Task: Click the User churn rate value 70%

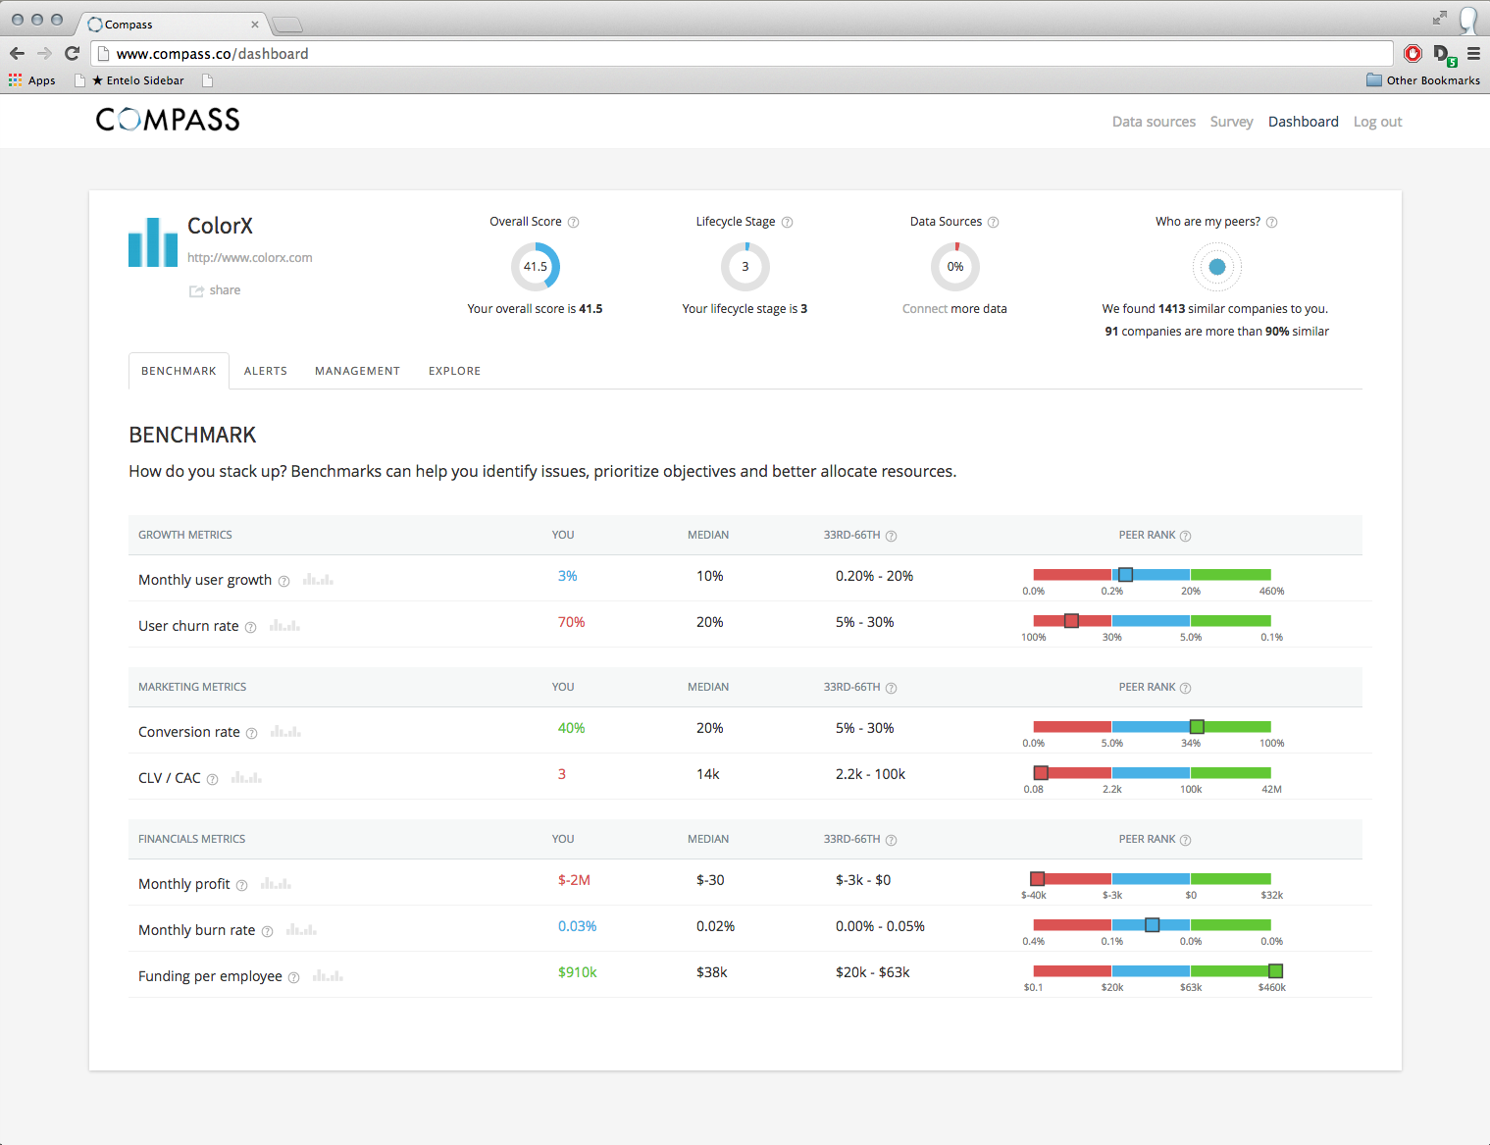Action: click(571, 622)
